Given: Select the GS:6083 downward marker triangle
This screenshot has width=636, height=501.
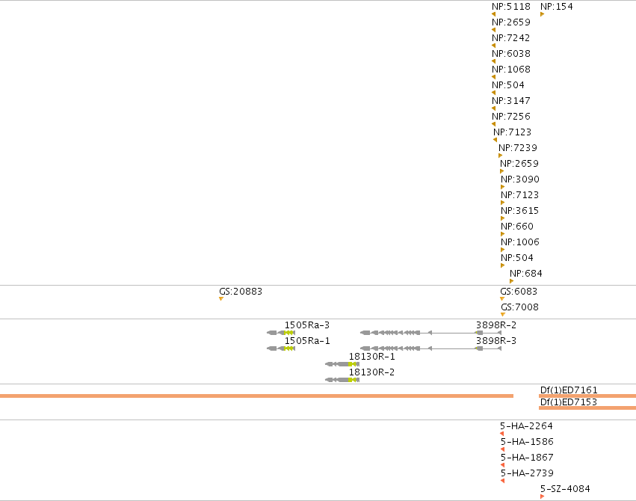Looking at the screenshot, I should click(502, 299).
